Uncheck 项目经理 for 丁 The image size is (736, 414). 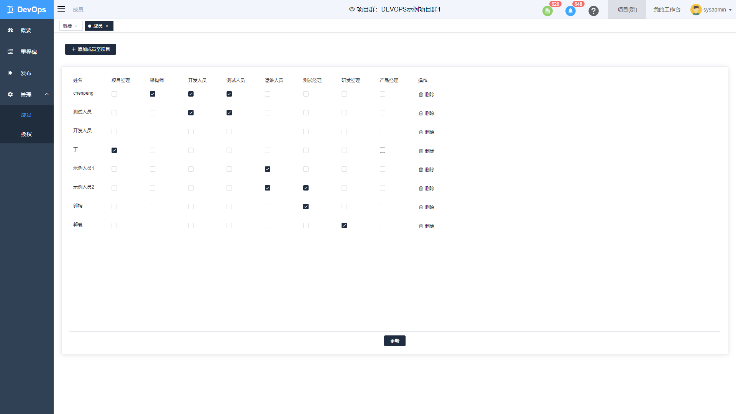point(114,150)
